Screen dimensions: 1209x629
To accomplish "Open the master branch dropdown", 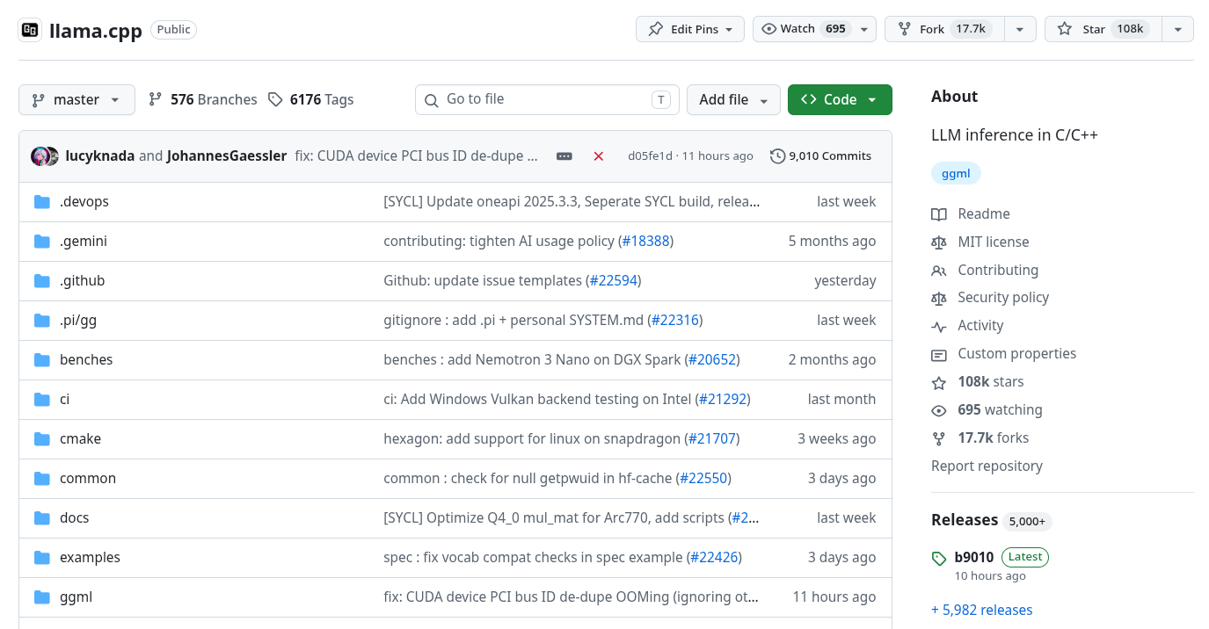I will (76, 99).
